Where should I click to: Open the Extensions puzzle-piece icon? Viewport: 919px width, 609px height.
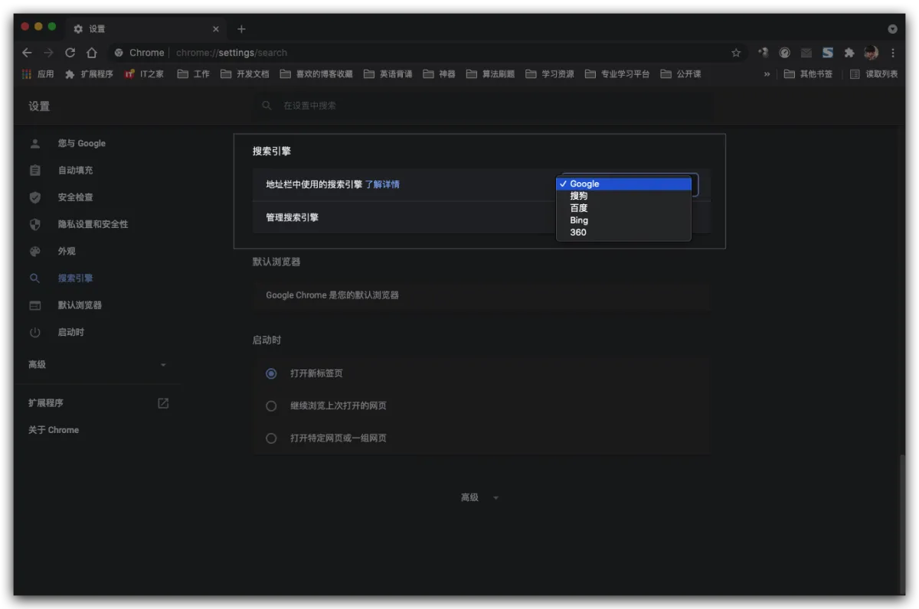(x=849, y=53)
